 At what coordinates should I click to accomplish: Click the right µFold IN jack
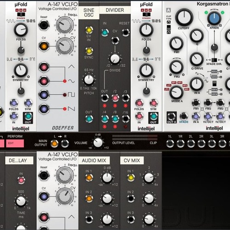pos(139,116)
